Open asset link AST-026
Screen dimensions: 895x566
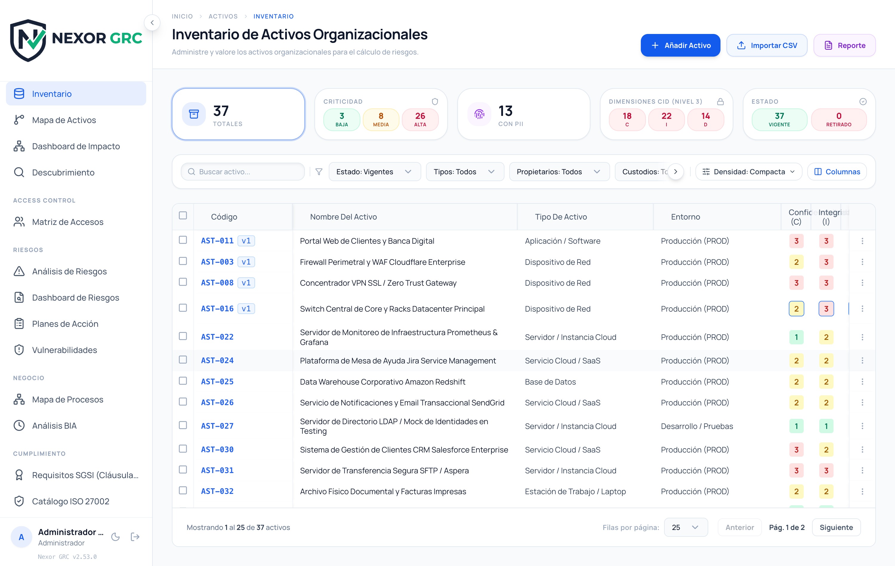pyautogui.click(x=217, y=403)
